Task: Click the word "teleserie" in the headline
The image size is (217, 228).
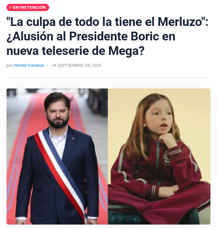Action: 65,51
